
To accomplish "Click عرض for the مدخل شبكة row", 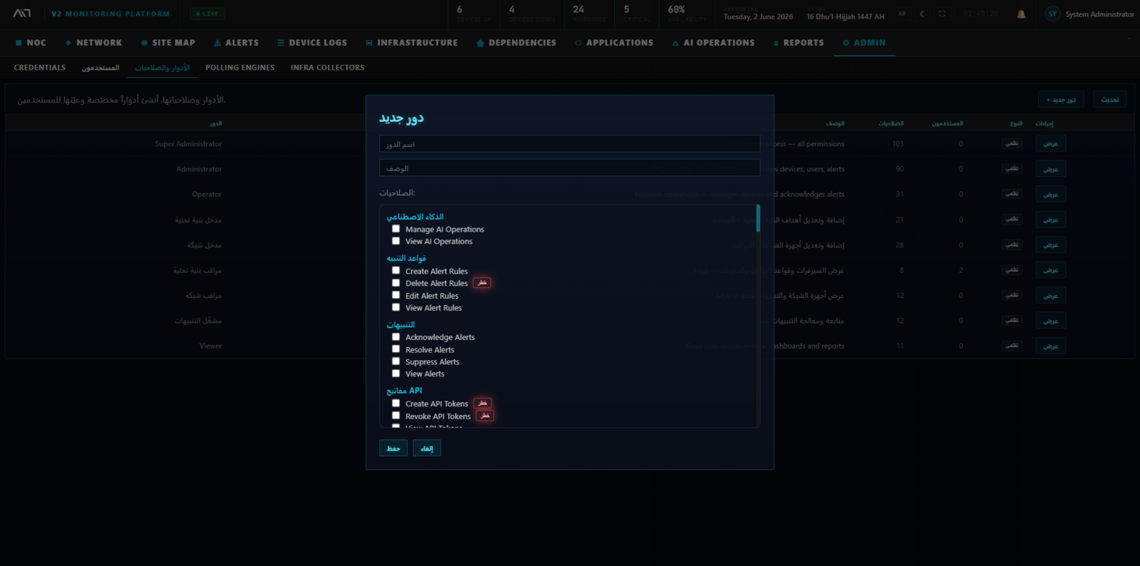I will 1051,245.
